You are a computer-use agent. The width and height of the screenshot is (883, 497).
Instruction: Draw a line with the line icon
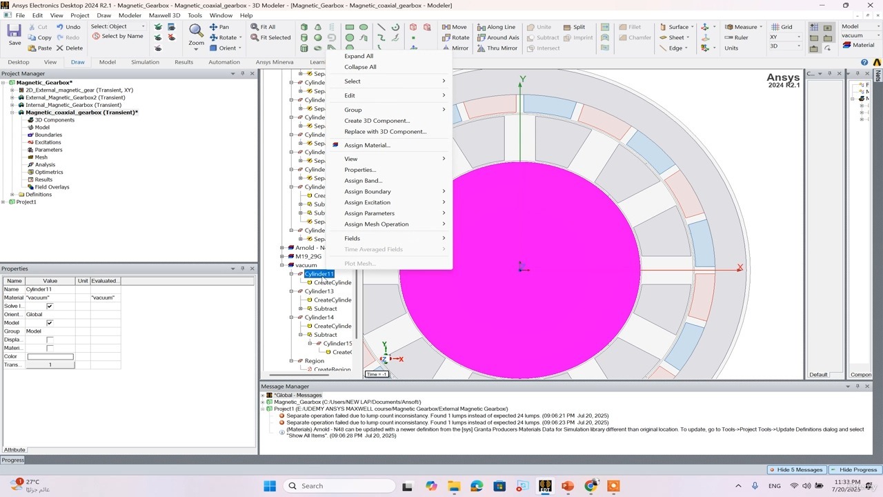(381, 27)
